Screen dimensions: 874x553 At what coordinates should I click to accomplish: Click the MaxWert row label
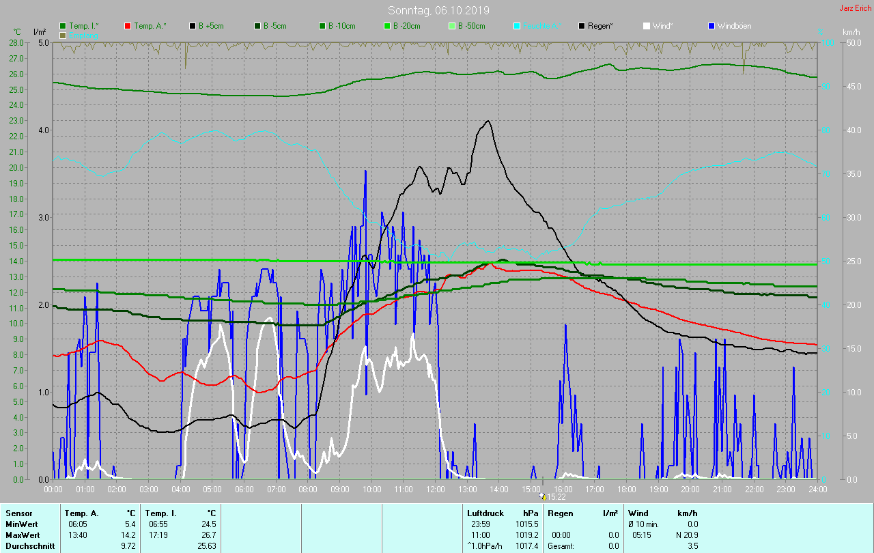click(x=22, y=535)
